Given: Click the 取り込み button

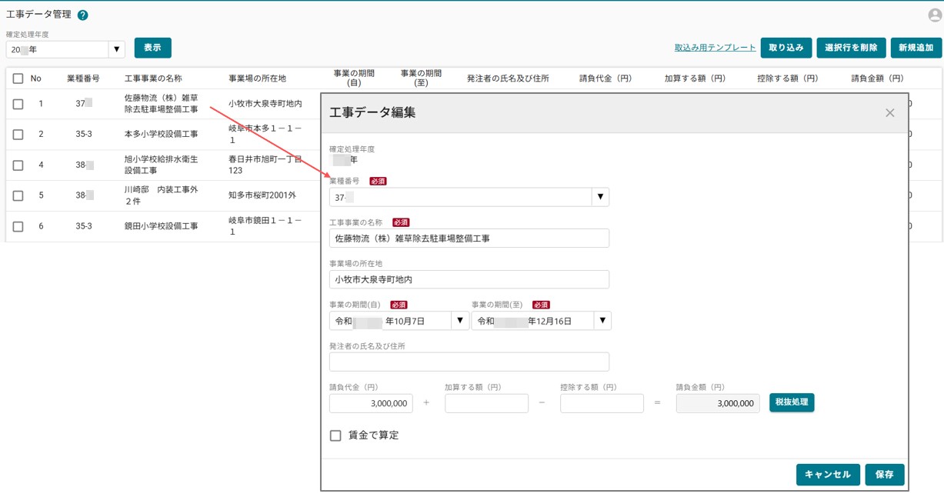Looking at the screenshot, I should coord(786,48).
